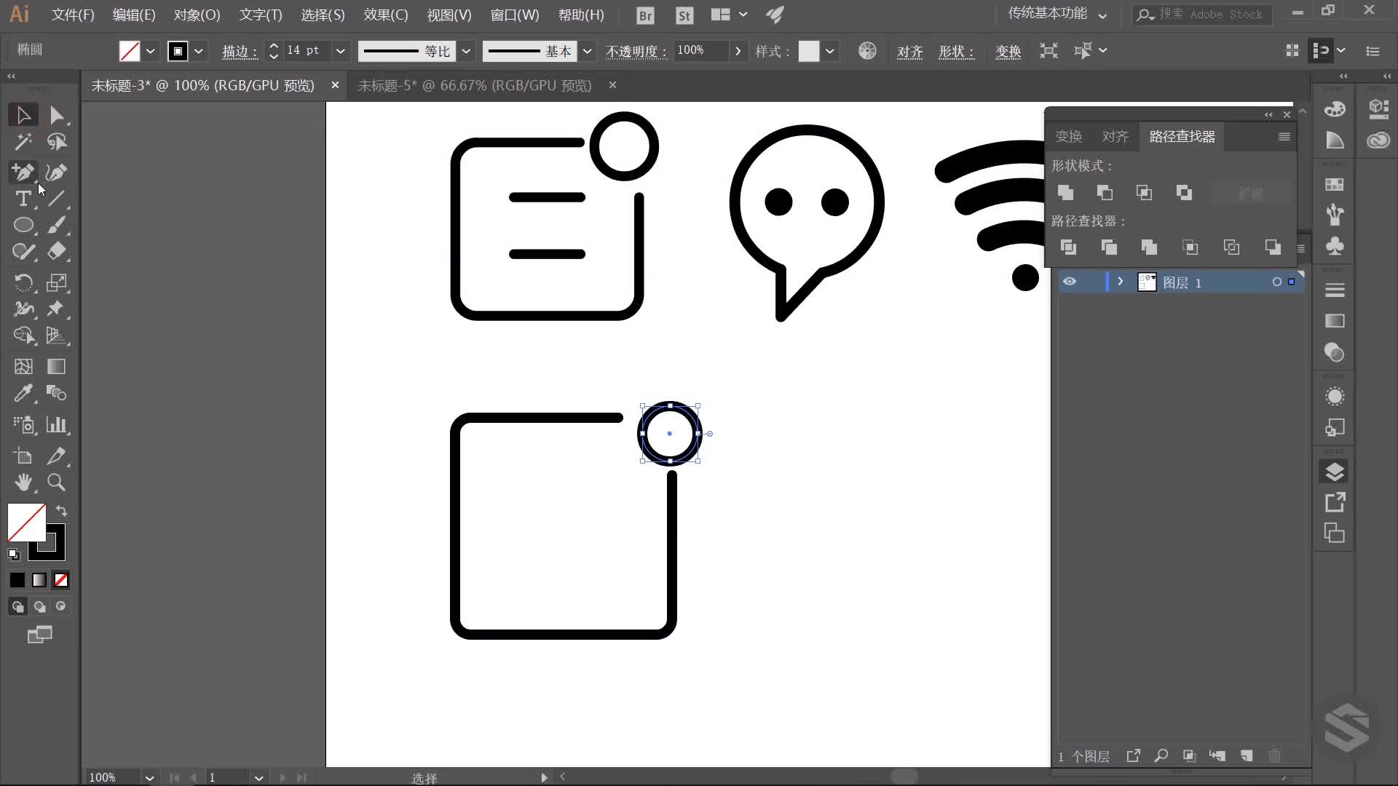The image size is (1398, 786).
Task: Switch to 未标题-5* document tab
Action: point(475,85)
